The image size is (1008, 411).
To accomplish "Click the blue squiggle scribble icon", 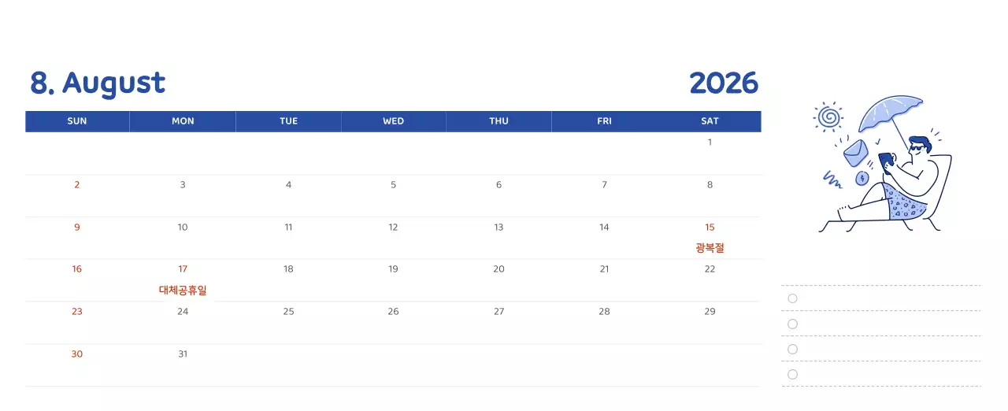I will coord(833,180).
